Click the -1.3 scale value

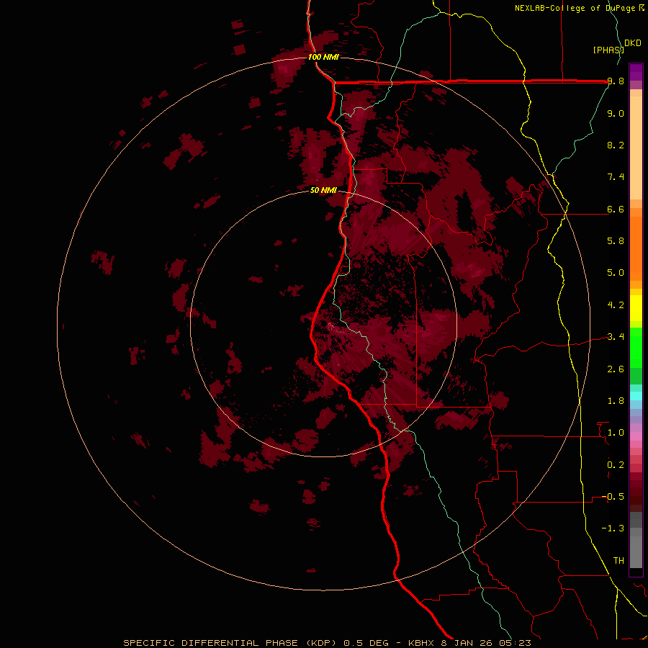click(x=613, y=528)
